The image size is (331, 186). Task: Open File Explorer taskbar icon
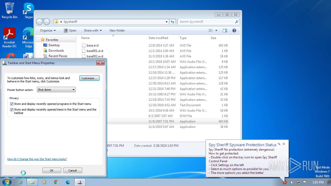pyautogui.click(x=32, y=182)
